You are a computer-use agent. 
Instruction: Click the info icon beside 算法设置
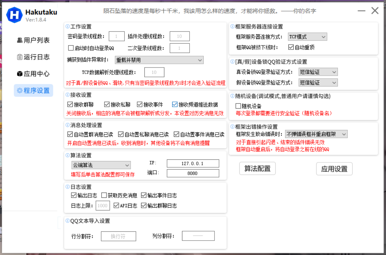(x=68, y=155)
